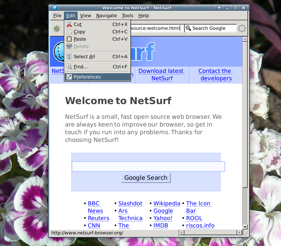Click the Paste clipboard icon
This screenshot has height=246, width=281.
(x=69, y=39)
